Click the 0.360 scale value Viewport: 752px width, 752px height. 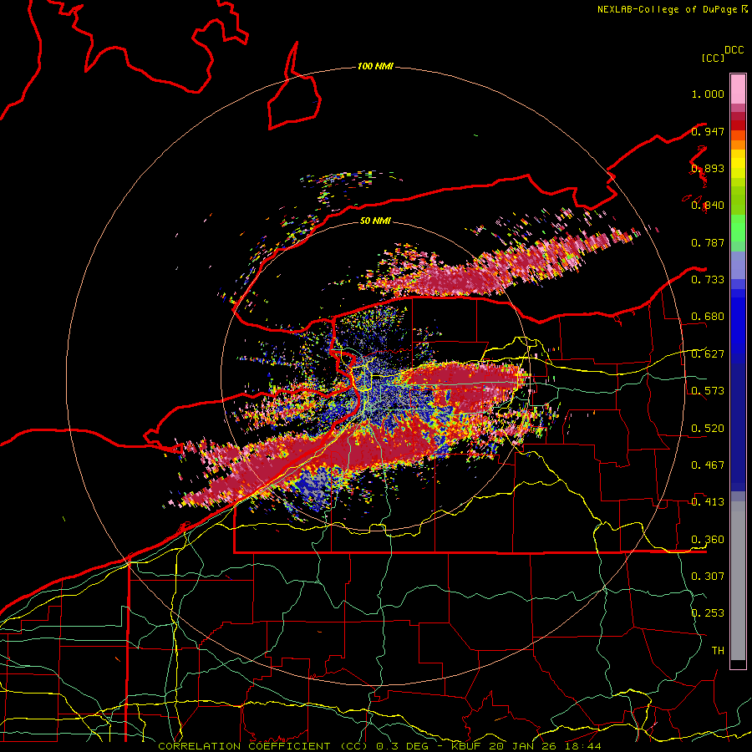point(708,540)
